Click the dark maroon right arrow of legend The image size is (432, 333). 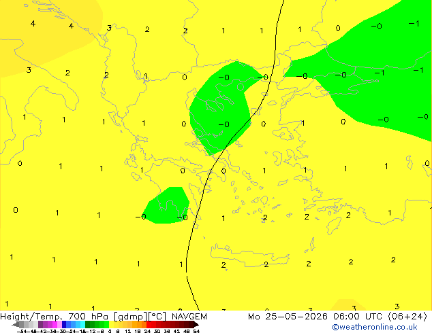click(x=197, y=325)
